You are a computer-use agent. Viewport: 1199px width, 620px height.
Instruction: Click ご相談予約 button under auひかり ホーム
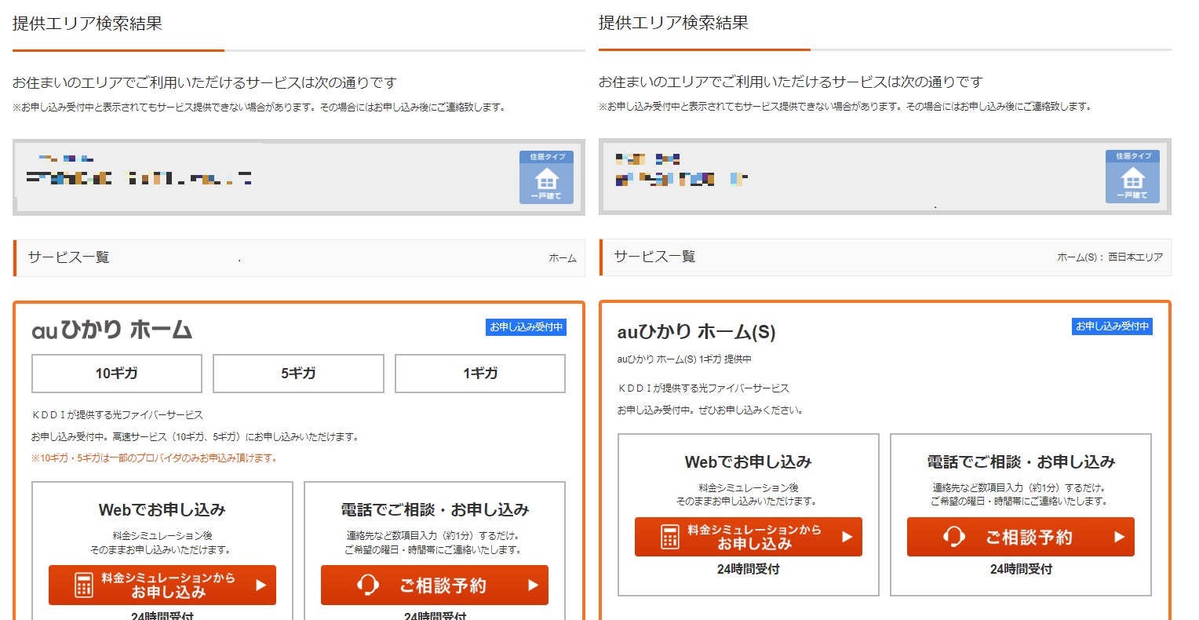point(435,585)
